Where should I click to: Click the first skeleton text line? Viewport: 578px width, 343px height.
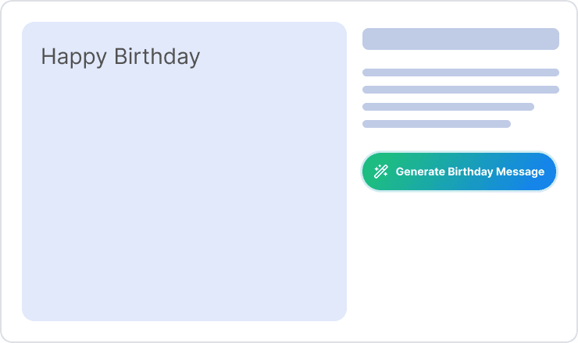click(x=460, y=72)
